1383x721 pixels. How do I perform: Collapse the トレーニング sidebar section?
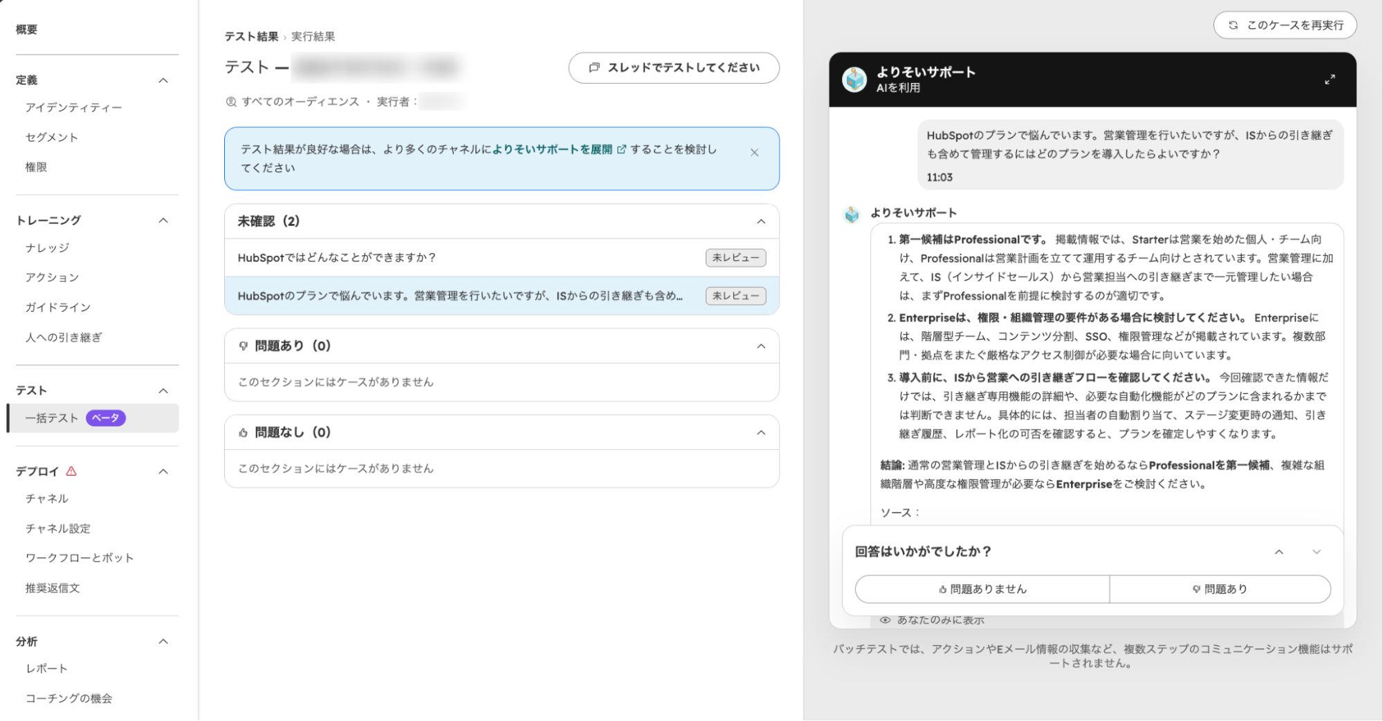(163, 221)
